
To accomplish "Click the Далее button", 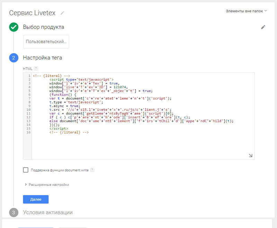I will tap(36, 199).
